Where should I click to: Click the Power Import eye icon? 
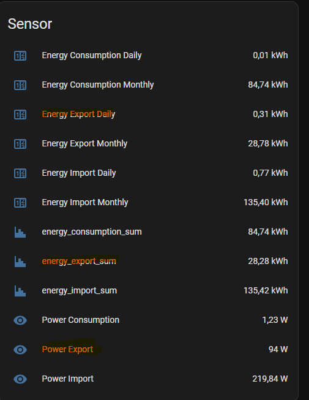coord(20,379)
